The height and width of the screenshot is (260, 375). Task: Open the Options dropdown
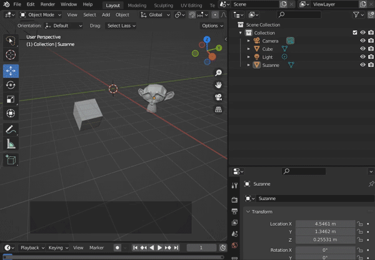[x=212, y=26]
